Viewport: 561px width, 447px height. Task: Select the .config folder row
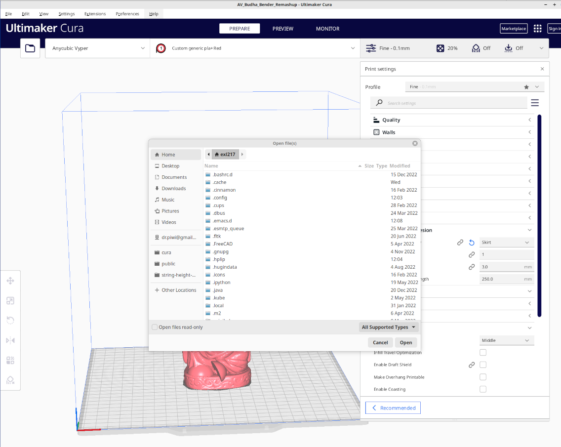pos(311,198)
